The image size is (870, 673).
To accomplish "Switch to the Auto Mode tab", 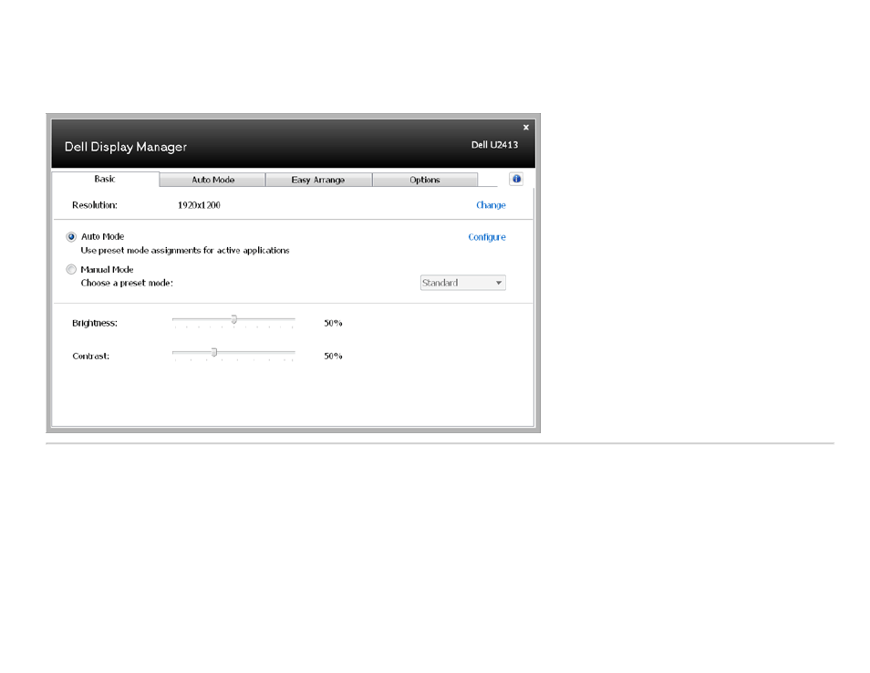I will [x=212, y=180].
